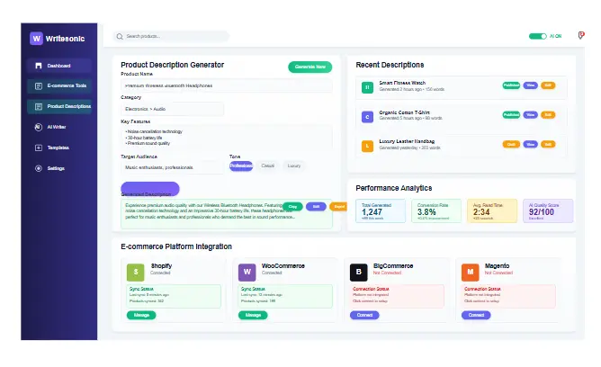The height and width of the screenshot is (367, 601).
Task: Click the Shopify green logo icon
Action: (136, 273)
